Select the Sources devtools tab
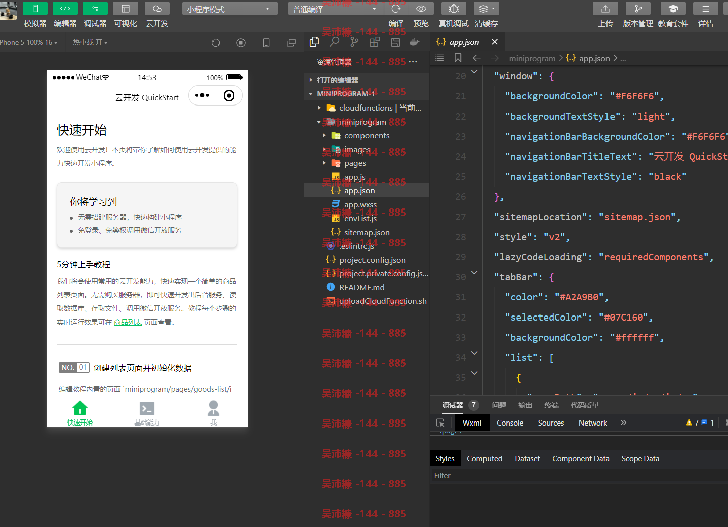The height and width of the screenshot is (527, 728). point(551,423)
